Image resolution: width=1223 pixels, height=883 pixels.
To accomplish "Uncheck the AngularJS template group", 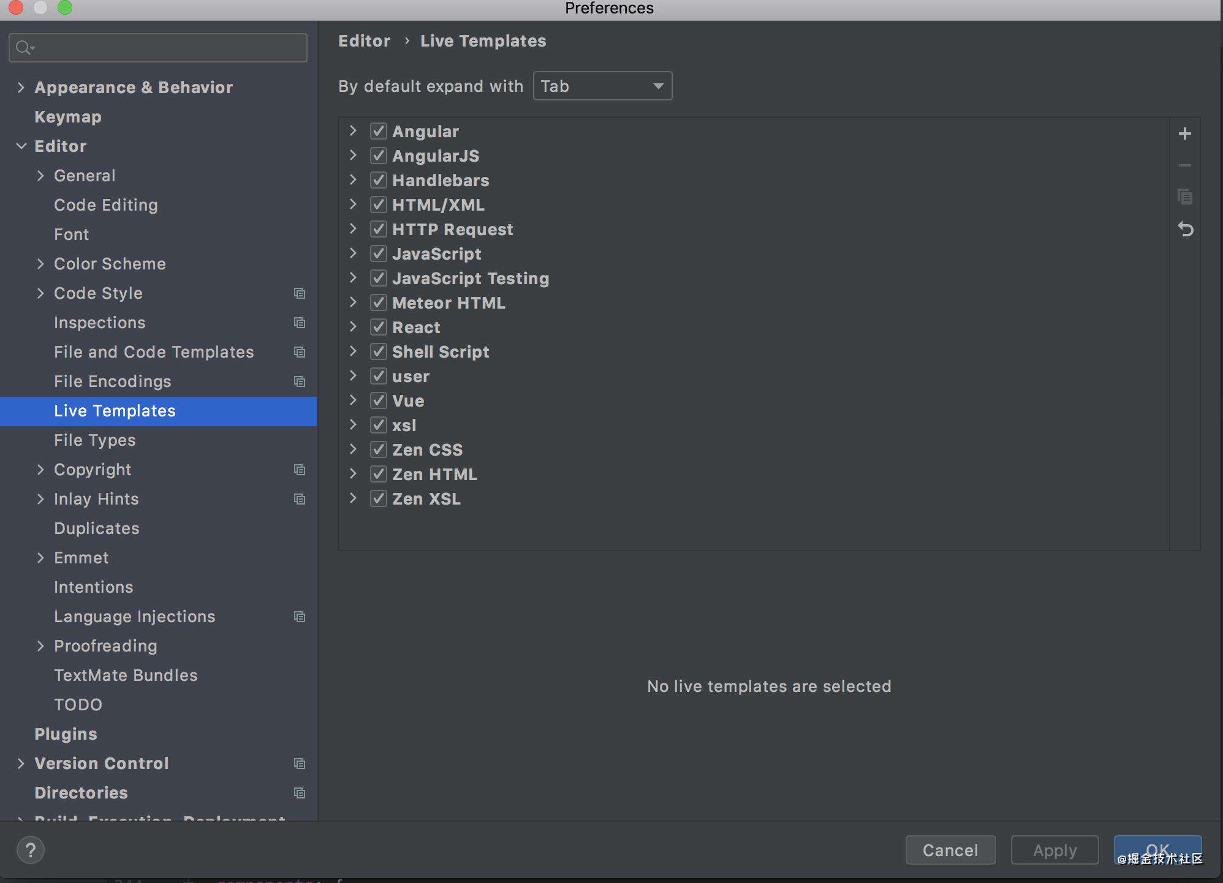I will (379, 156).
